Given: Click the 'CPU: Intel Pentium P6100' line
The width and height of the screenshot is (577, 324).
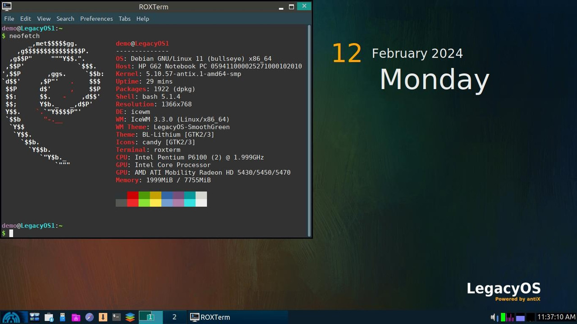Looking at the screenshot, I should [x=190, y=157].
